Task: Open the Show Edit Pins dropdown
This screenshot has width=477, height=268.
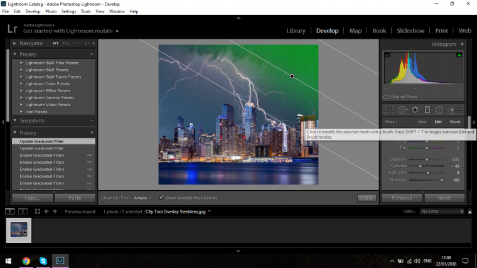Action: 142,198
